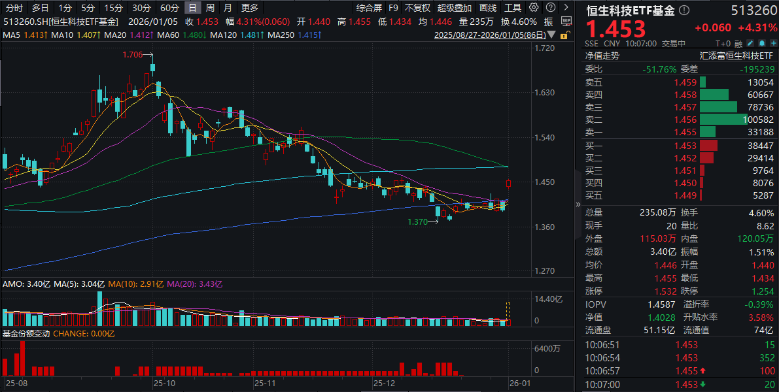Toggle the 不复权 adjustment mode
The image size is (779, 392).
417,8
